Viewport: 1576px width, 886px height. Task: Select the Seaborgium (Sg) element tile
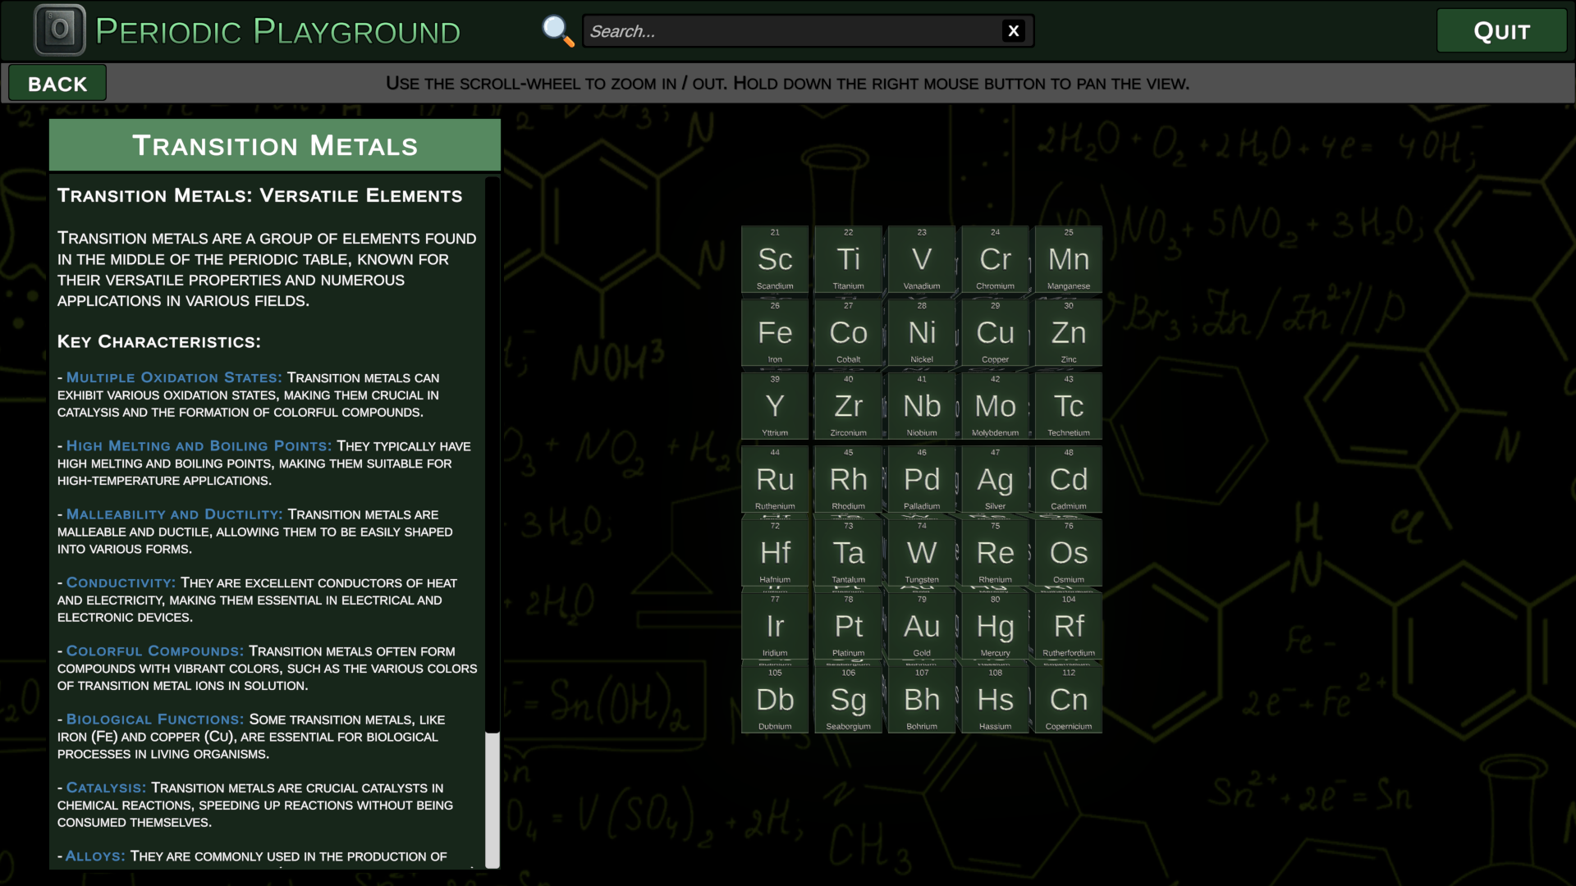848,700
